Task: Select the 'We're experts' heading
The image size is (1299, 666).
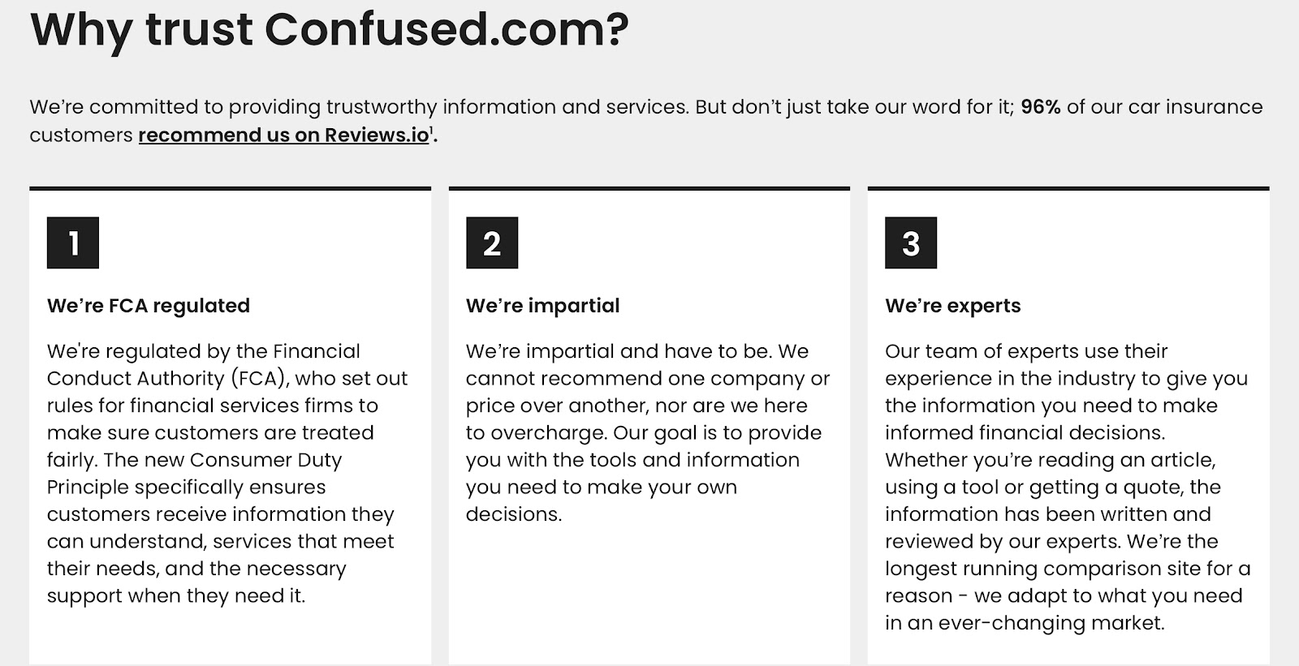Action: tap(953, 306)
